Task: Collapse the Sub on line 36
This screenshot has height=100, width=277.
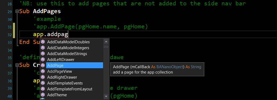Action: pos(17,65)
